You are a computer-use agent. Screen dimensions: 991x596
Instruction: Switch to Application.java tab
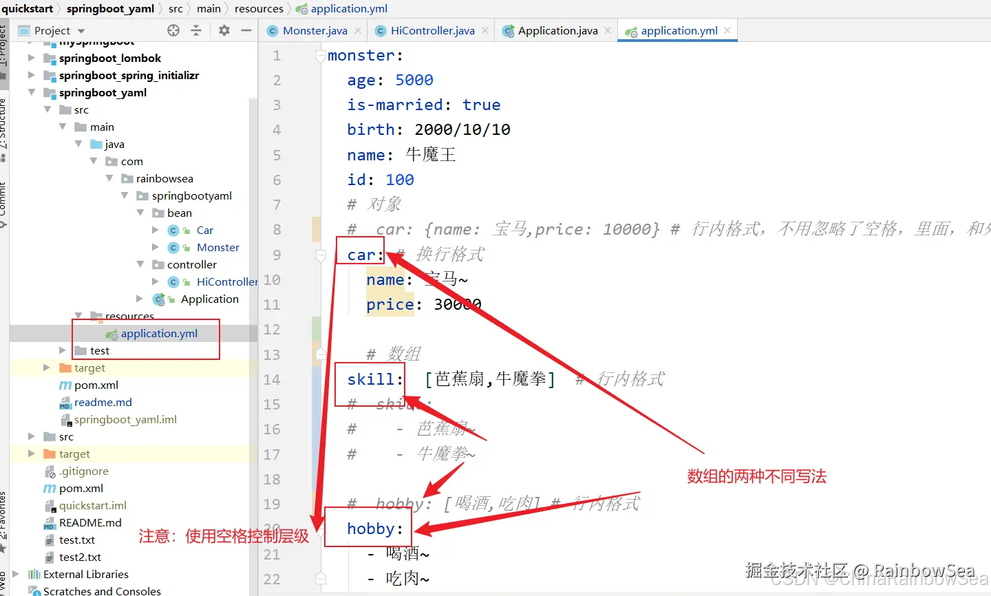557,30
